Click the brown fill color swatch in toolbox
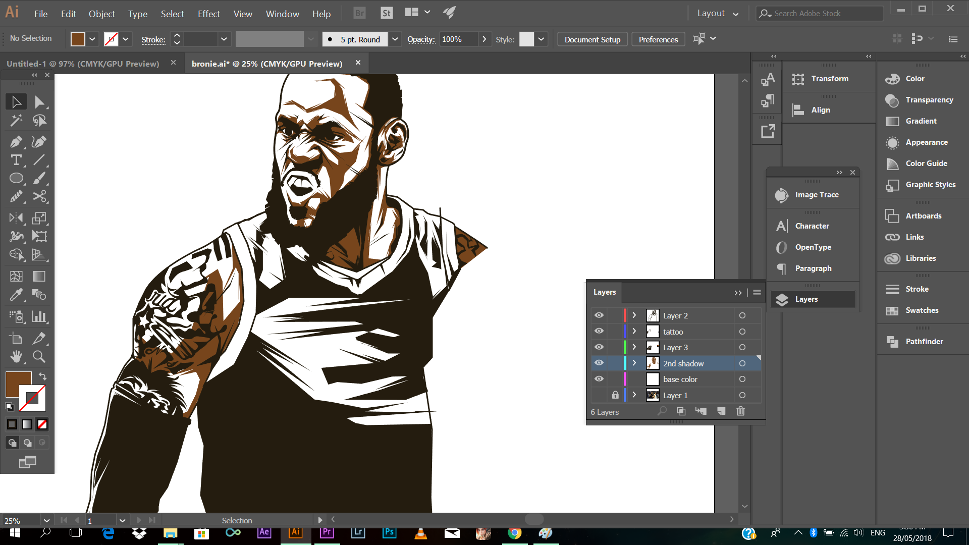The image size is (969, 545). point(18,385)
